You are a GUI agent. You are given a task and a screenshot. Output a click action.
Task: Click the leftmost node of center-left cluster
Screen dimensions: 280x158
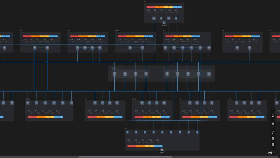[114, 74]
